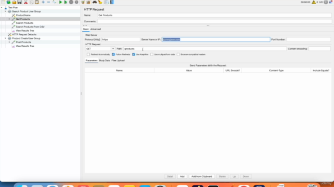Save the test plan with floppy icon
The width and height of the screenshot is (334, 187).
coord(20,2)
